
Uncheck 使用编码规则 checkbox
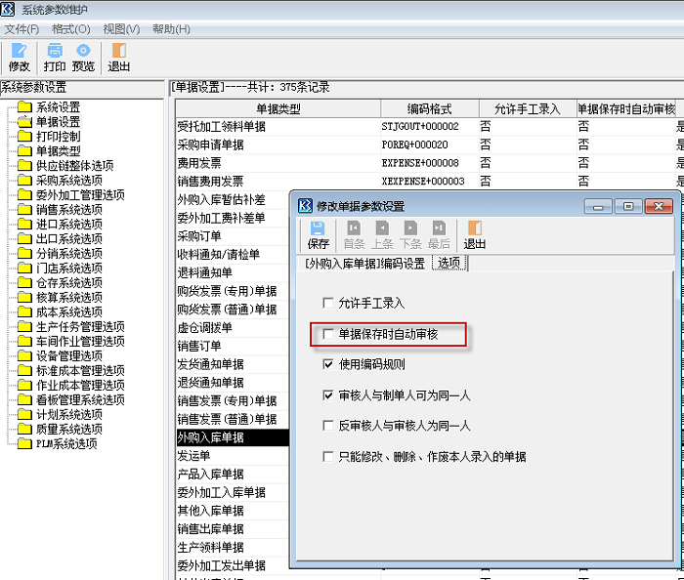[328, 365]
